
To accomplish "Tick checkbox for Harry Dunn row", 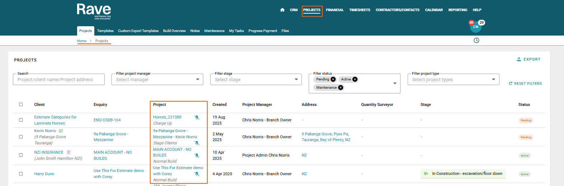I will point(21,174).
